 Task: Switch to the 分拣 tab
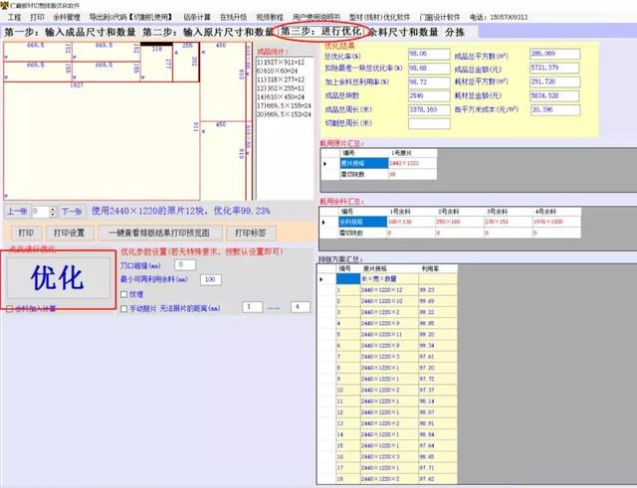point(455,32)
